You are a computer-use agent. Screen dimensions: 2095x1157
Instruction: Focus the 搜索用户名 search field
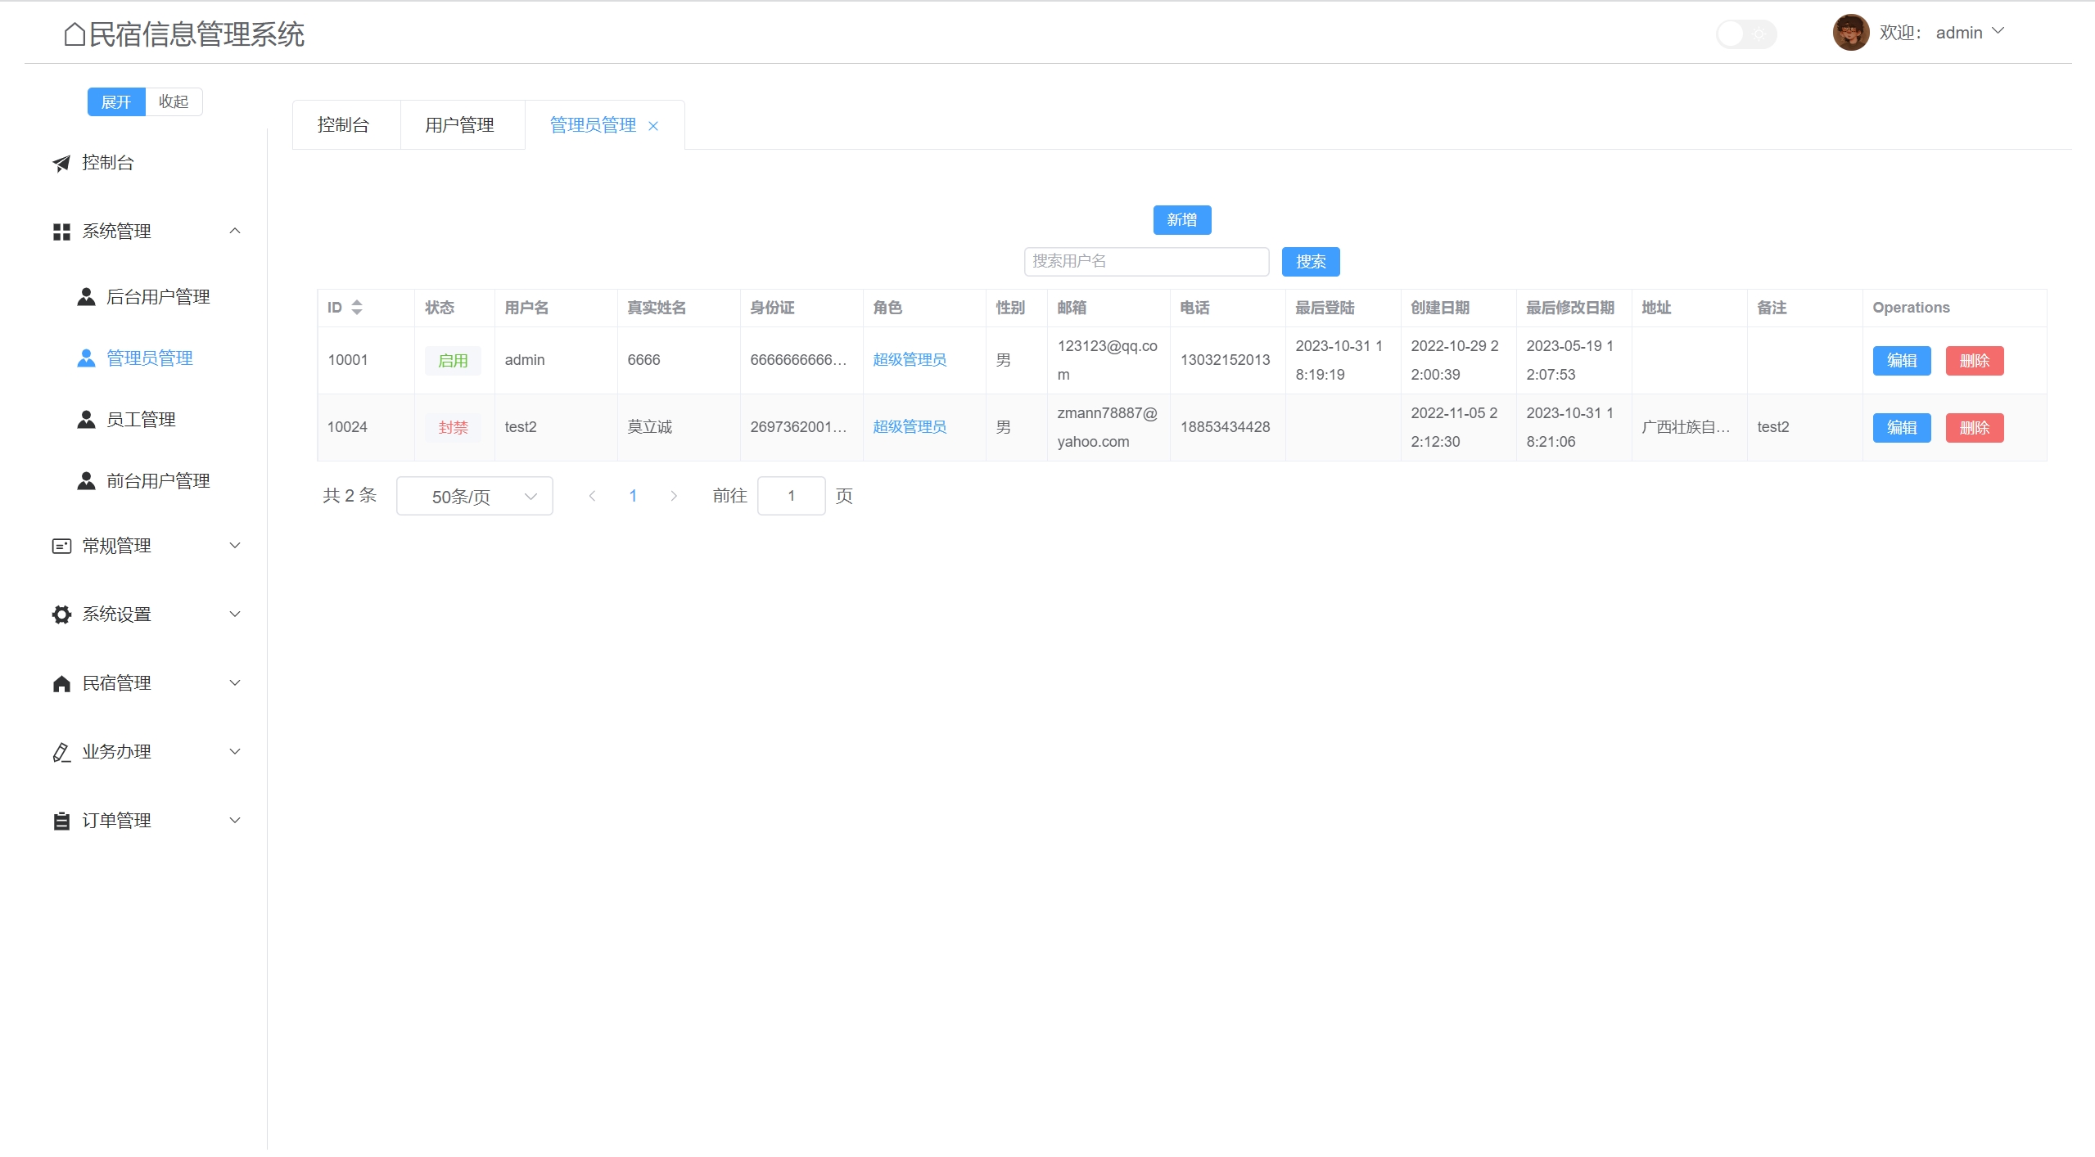click(1145, 261)
